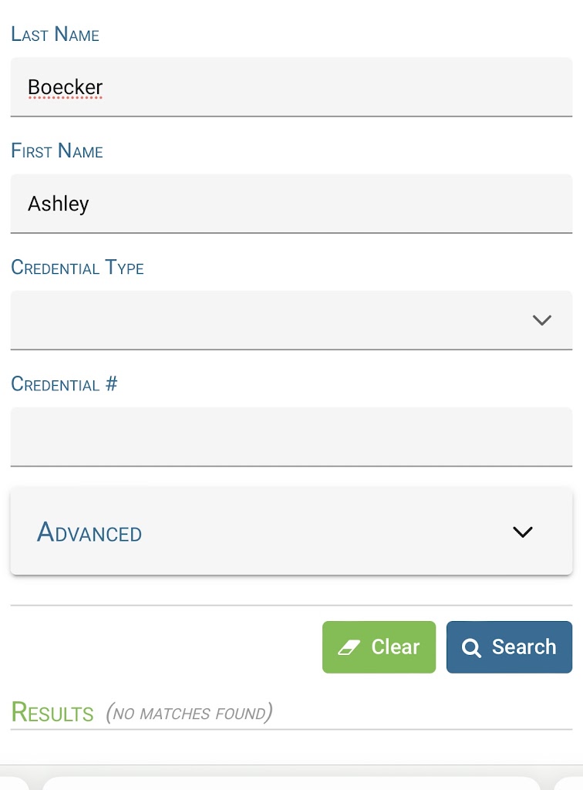Click the white card below Results
The height and width of the screenshot is (790, 583).
click(291, 782)
